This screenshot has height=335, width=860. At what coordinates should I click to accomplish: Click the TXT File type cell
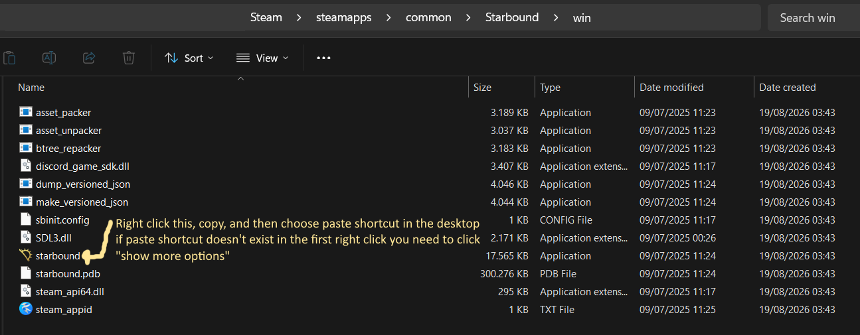[557, 309]
